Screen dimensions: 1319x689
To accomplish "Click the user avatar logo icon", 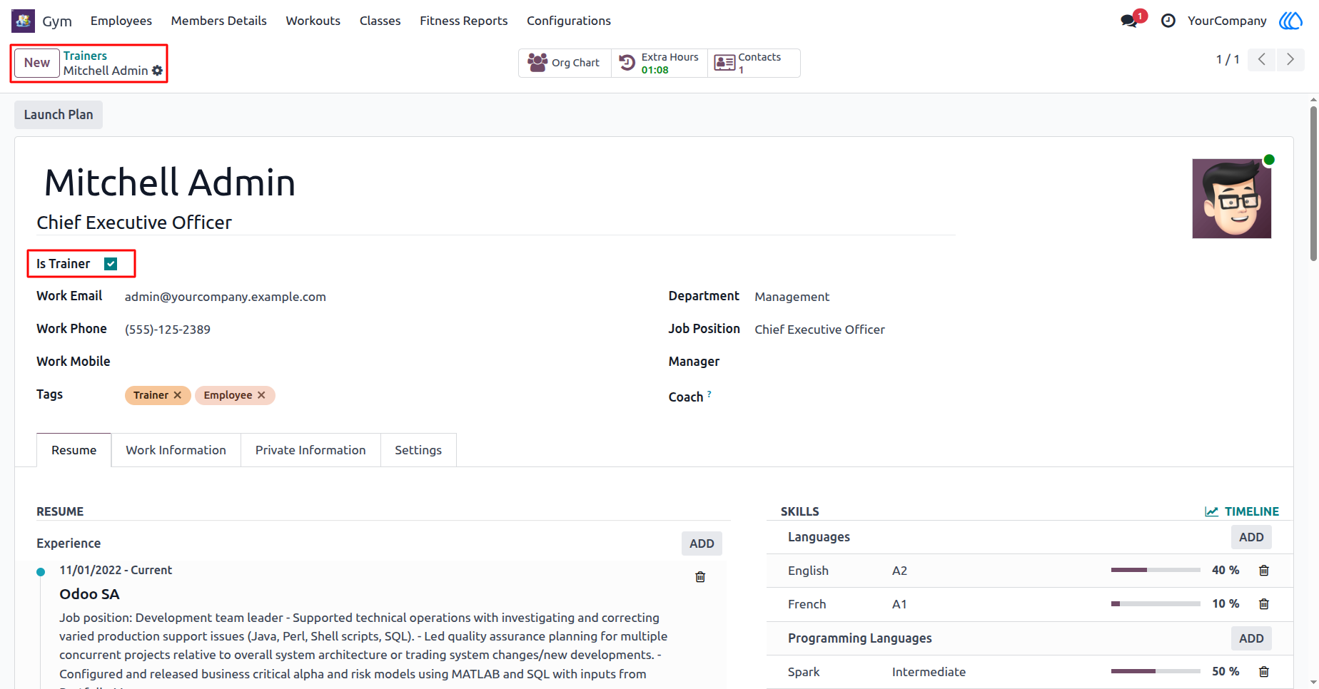I will (x=1290, y=21).
